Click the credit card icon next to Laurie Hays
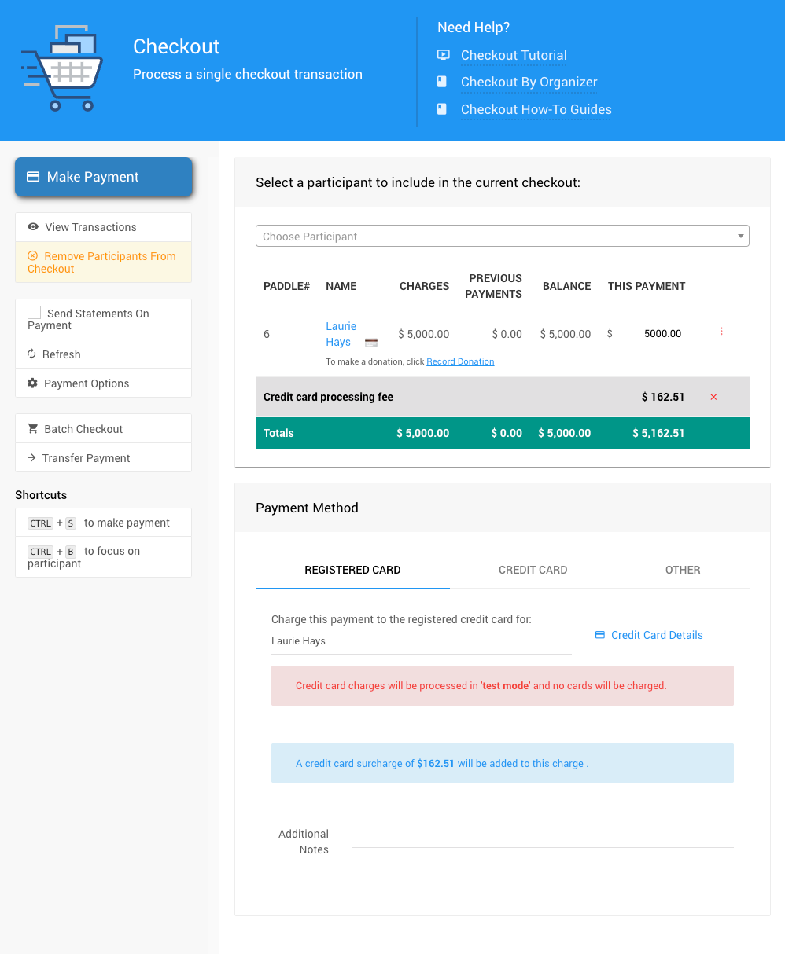 tap(371, 343)
